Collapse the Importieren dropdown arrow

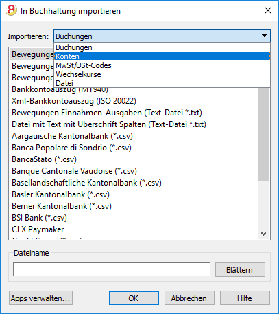[x=264, y=36]
